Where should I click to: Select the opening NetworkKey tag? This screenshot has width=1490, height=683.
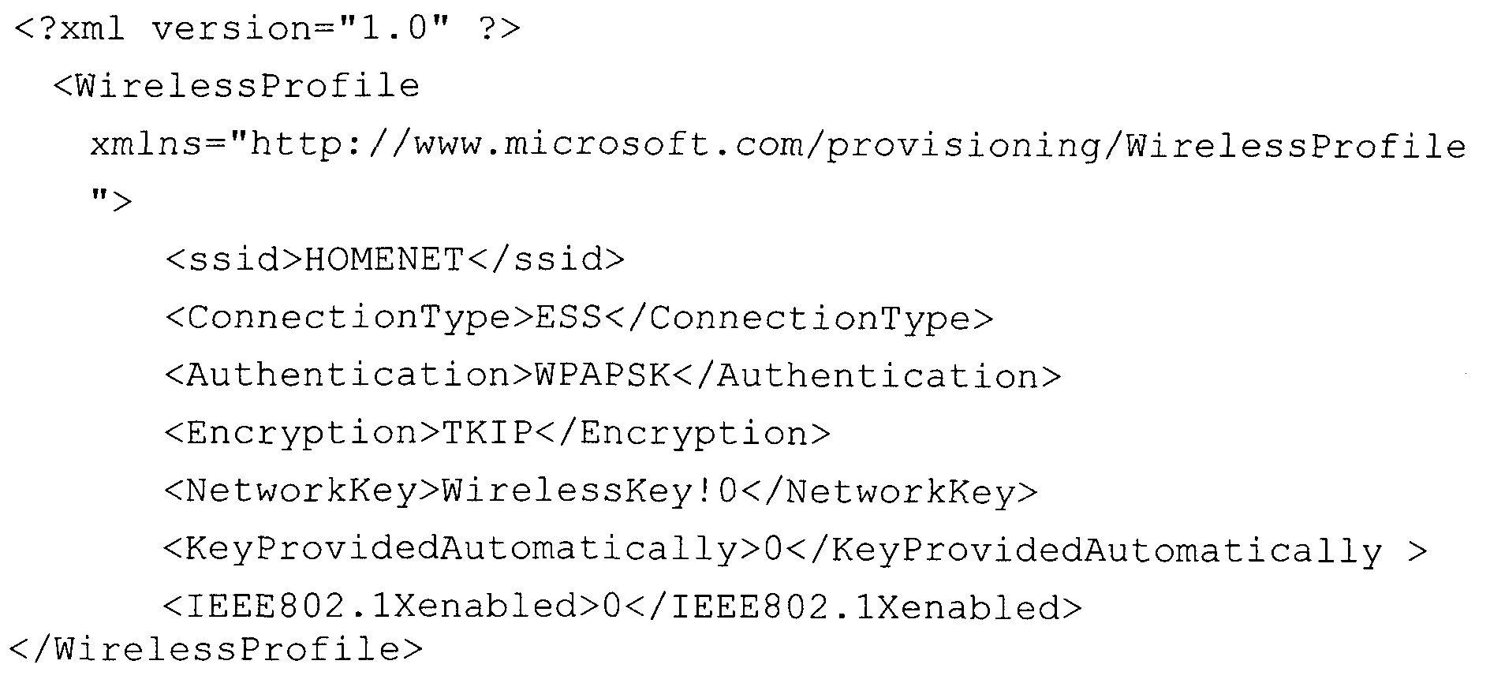click(x=301, y=491)
